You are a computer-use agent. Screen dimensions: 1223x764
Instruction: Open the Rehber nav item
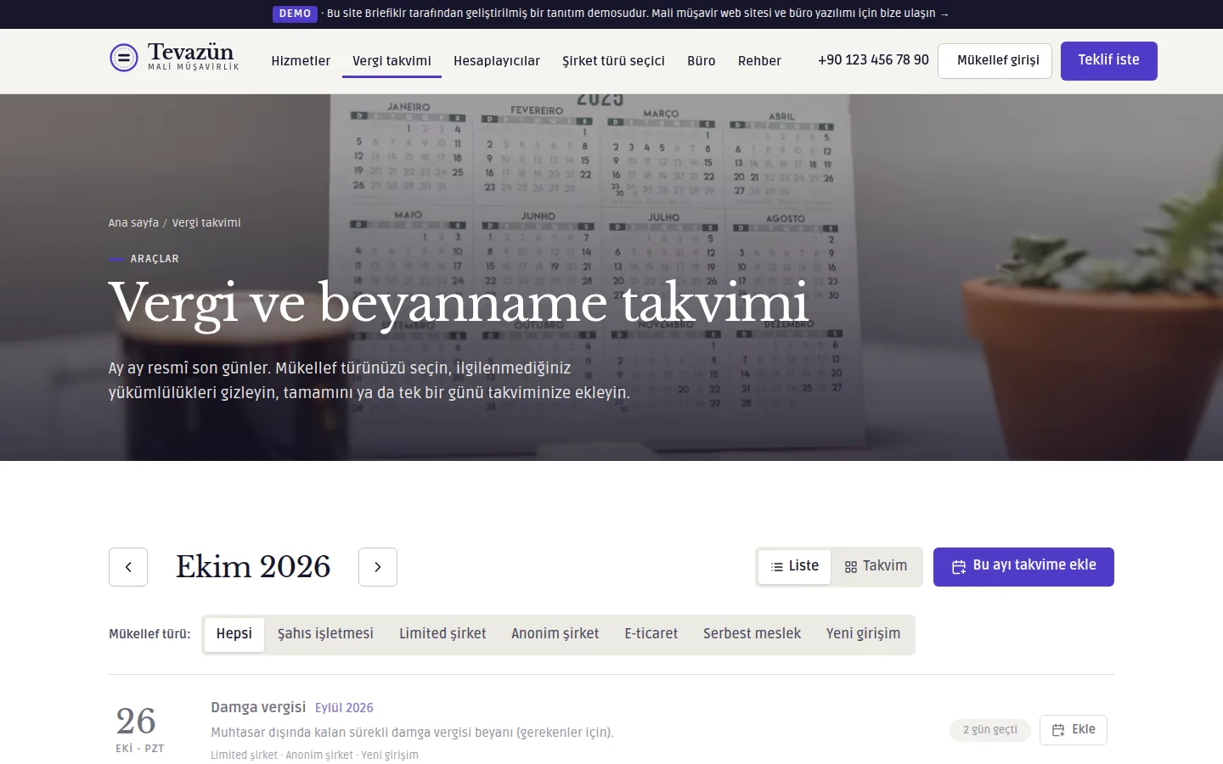tap(759, 61)
